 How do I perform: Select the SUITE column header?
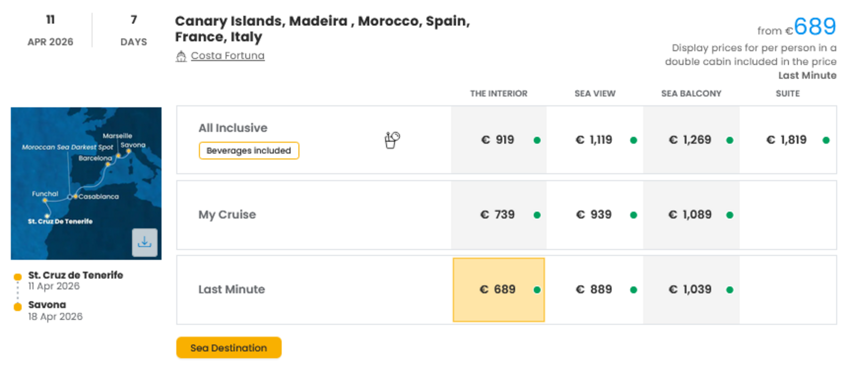pyautogui.click(x=787, y=94)
